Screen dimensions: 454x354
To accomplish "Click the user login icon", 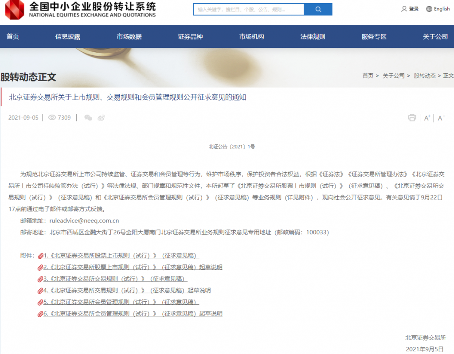I will point(404,9).
